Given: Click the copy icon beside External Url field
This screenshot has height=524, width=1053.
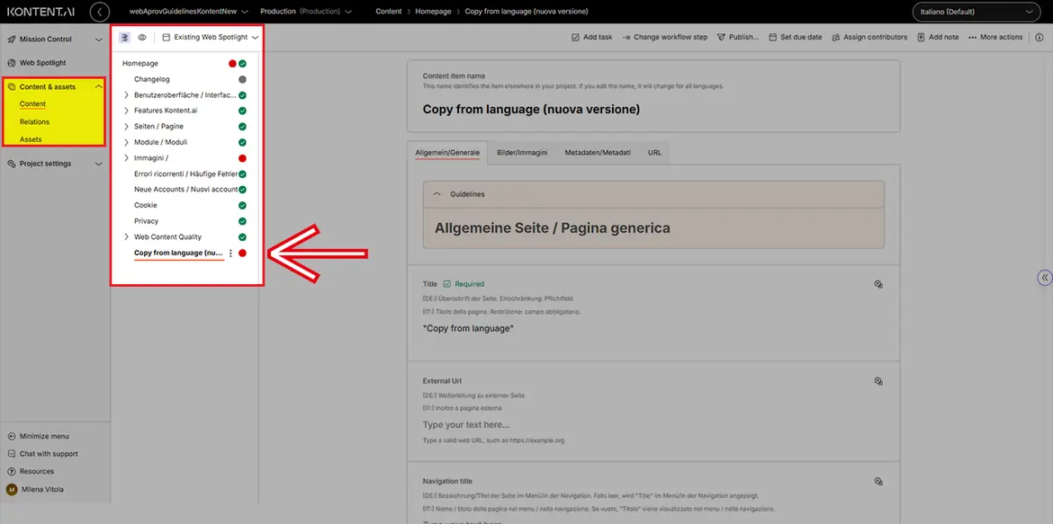Looking at the screenshot, I should [x=878, y=381].
